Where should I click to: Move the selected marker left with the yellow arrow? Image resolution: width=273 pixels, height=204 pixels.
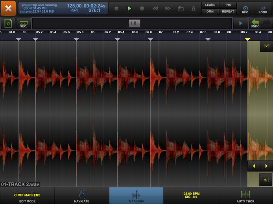point(254,166)
